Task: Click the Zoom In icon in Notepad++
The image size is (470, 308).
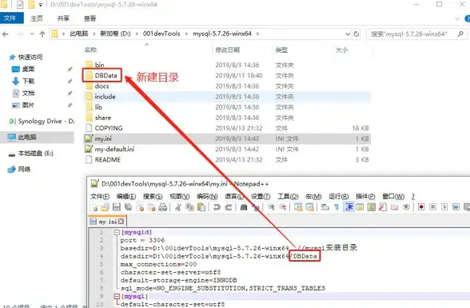Action: coord(271,207)
